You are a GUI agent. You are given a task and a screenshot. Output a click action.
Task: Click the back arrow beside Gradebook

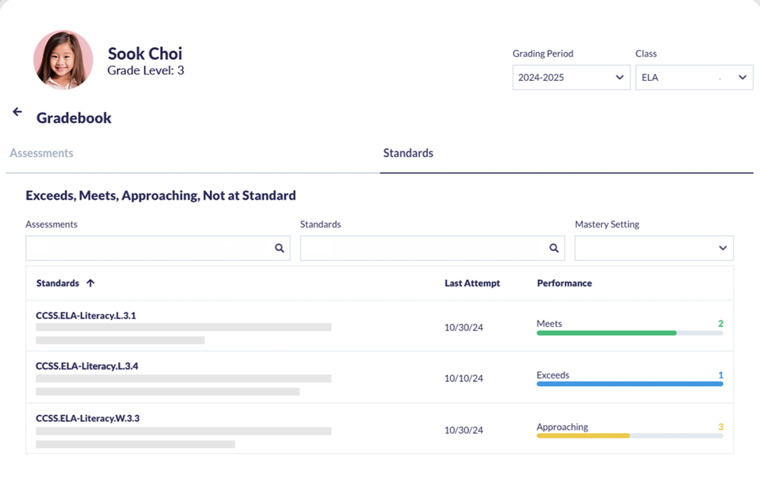(17, 112)
